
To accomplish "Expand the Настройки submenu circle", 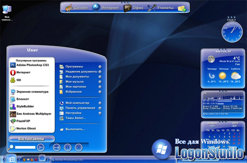I will [x=100, y=113].
